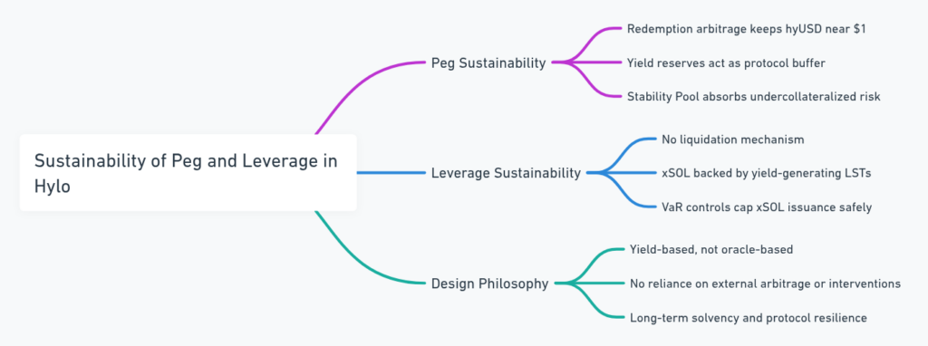Select 'Long-term solvency and protocol resilience' leaf
This screenshot has width=928, height=346.
pos(748,318)
